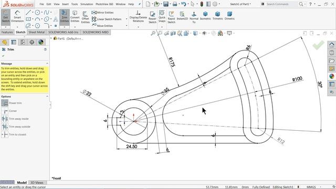The height and width of the screenshot is (189, 336).
Task: Select the Sketch Fillet tool
Action: tap(46, 26)
